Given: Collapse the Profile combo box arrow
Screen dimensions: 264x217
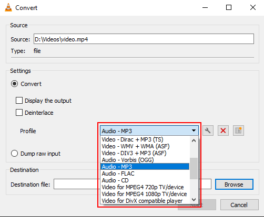Looking at the screenshot, I should [x=194, y=131].
